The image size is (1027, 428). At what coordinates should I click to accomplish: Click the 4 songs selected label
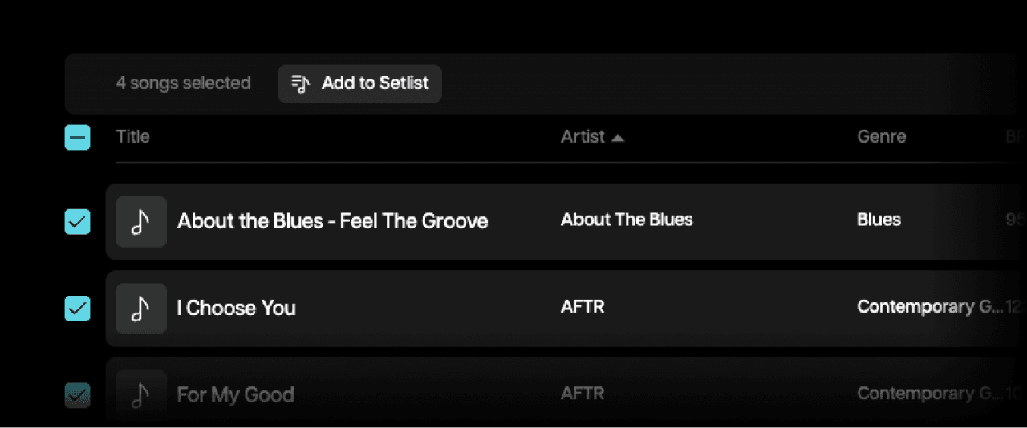[183, 83]
